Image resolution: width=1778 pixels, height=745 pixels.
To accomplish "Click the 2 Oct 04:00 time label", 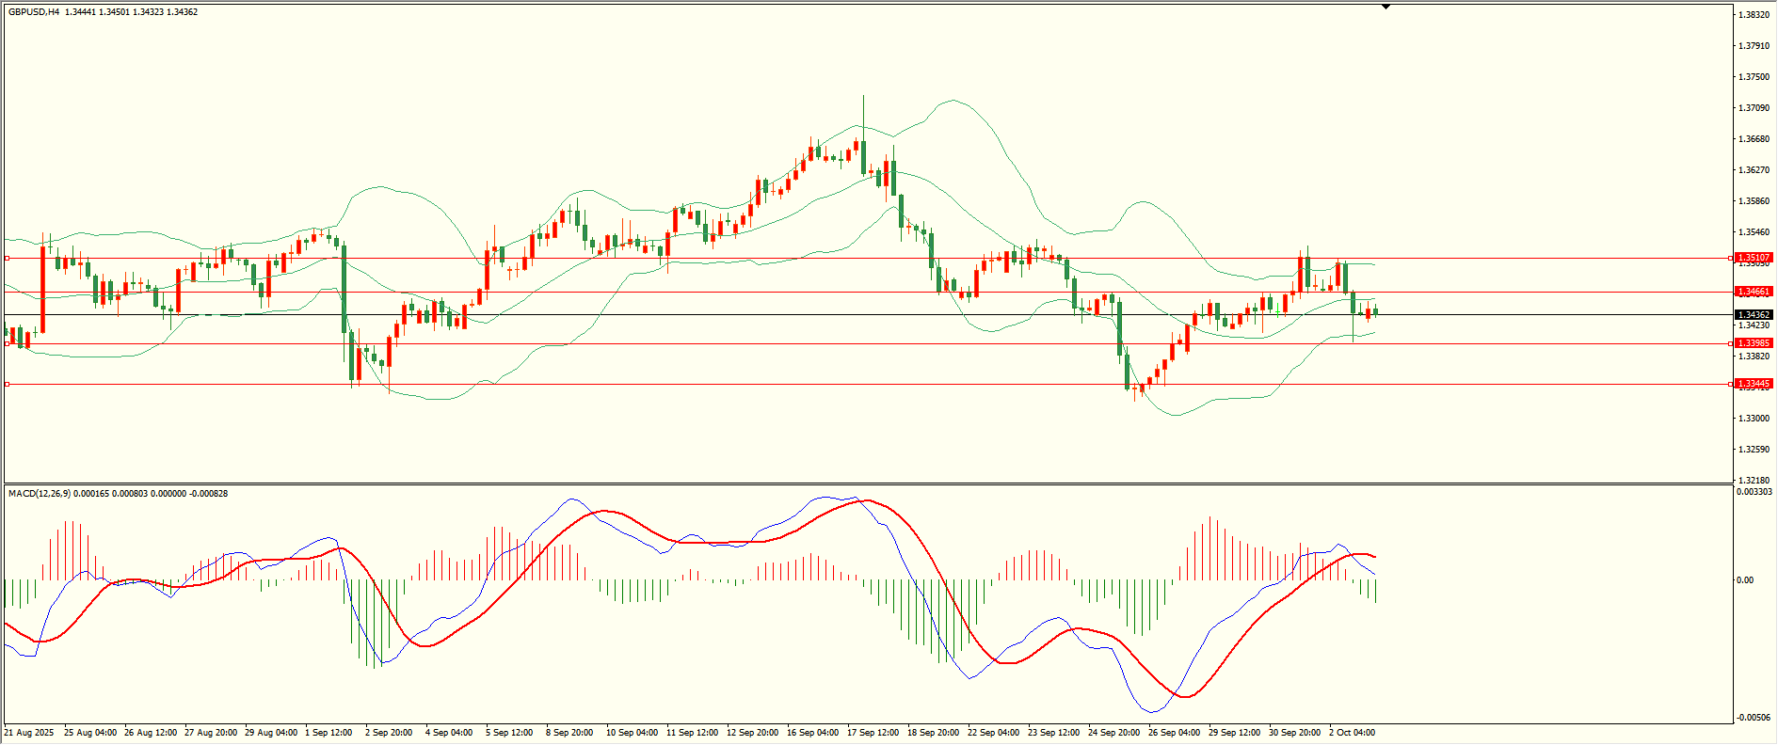I will (1352, 733).
